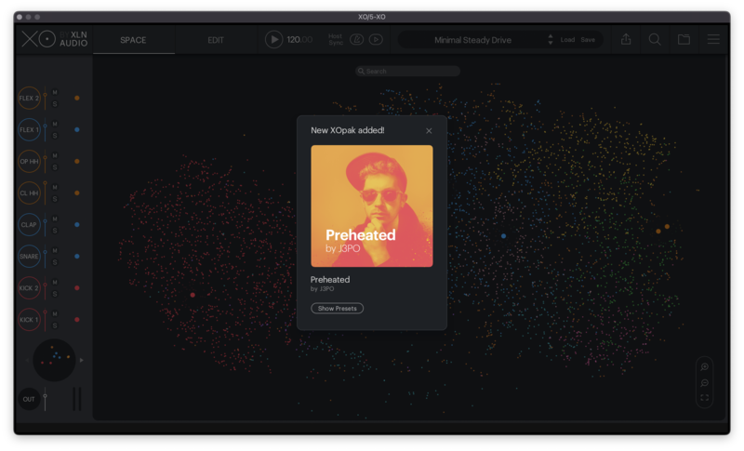
Task: Mute the KICK 2 channel
Action: tap(55, 282)
